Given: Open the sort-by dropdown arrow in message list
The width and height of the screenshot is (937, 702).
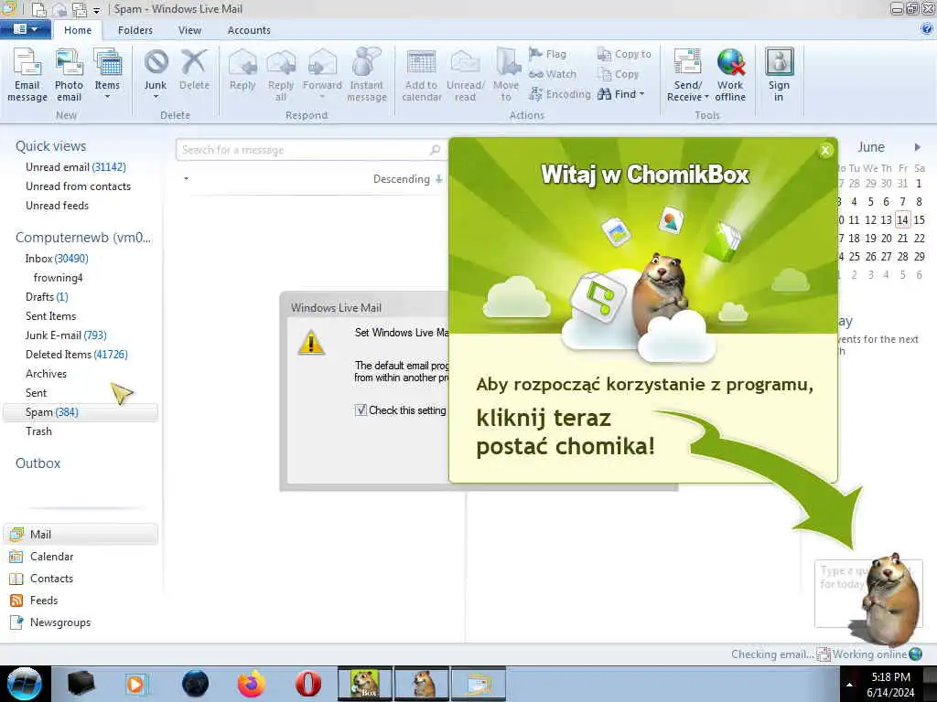Looking at the screenshot, I should coord(187,178).
